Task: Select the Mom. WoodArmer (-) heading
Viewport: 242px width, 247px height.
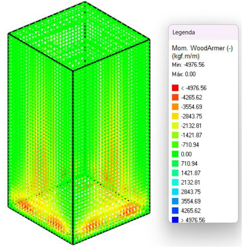Action: pos(202,48)
